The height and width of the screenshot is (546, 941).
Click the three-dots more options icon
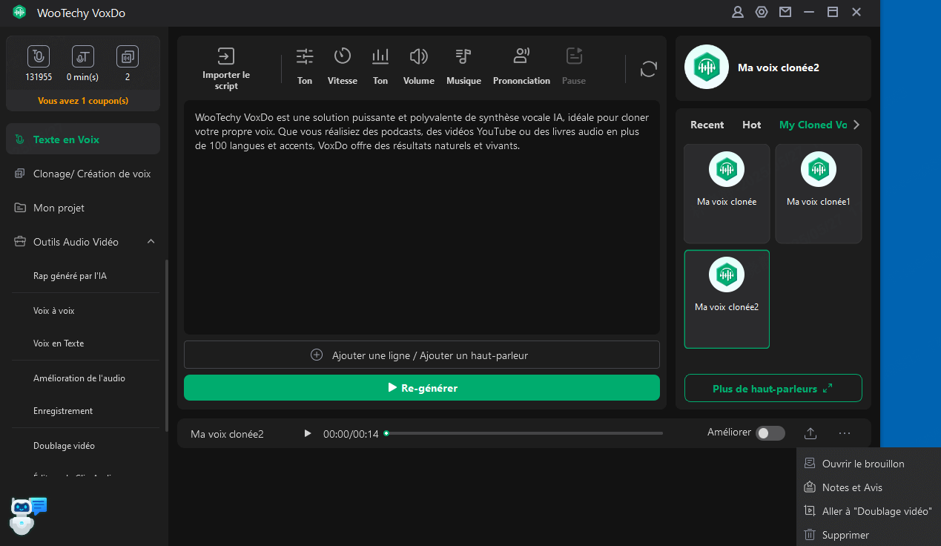[x=845, y=433]
